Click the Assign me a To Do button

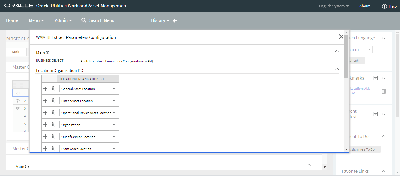364,149
